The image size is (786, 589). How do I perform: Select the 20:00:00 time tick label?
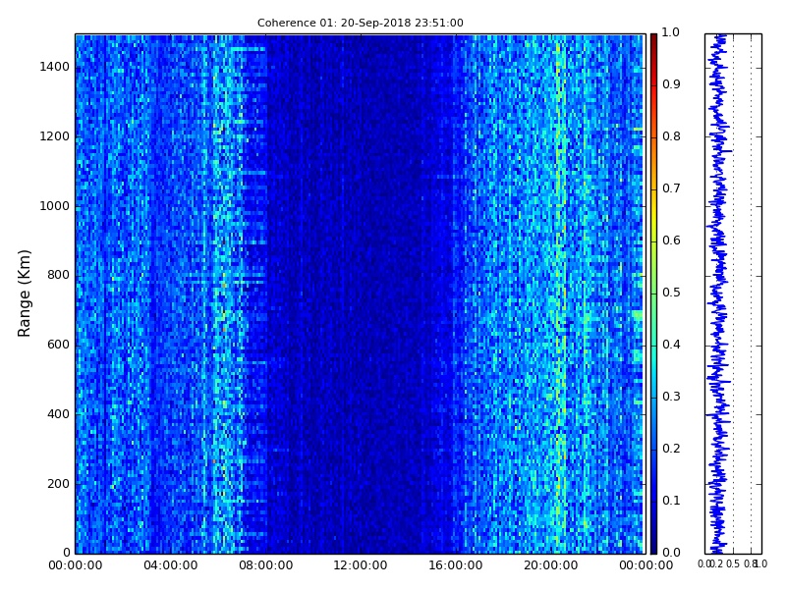coord(551,565)
